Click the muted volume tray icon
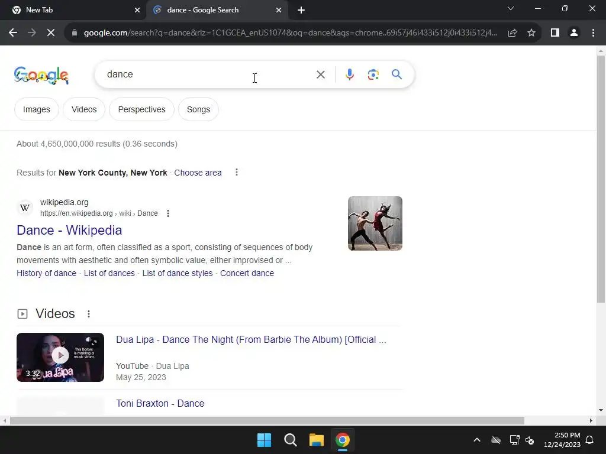 pyautogui.click(x=530, y=440)
